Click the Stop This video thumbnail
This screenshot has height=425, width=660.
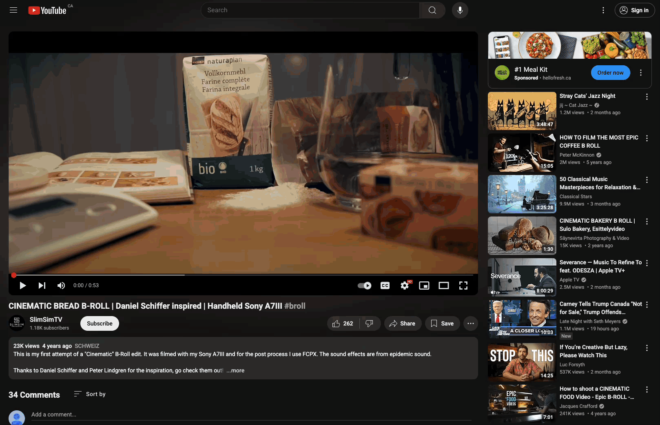tap(522, 362)
